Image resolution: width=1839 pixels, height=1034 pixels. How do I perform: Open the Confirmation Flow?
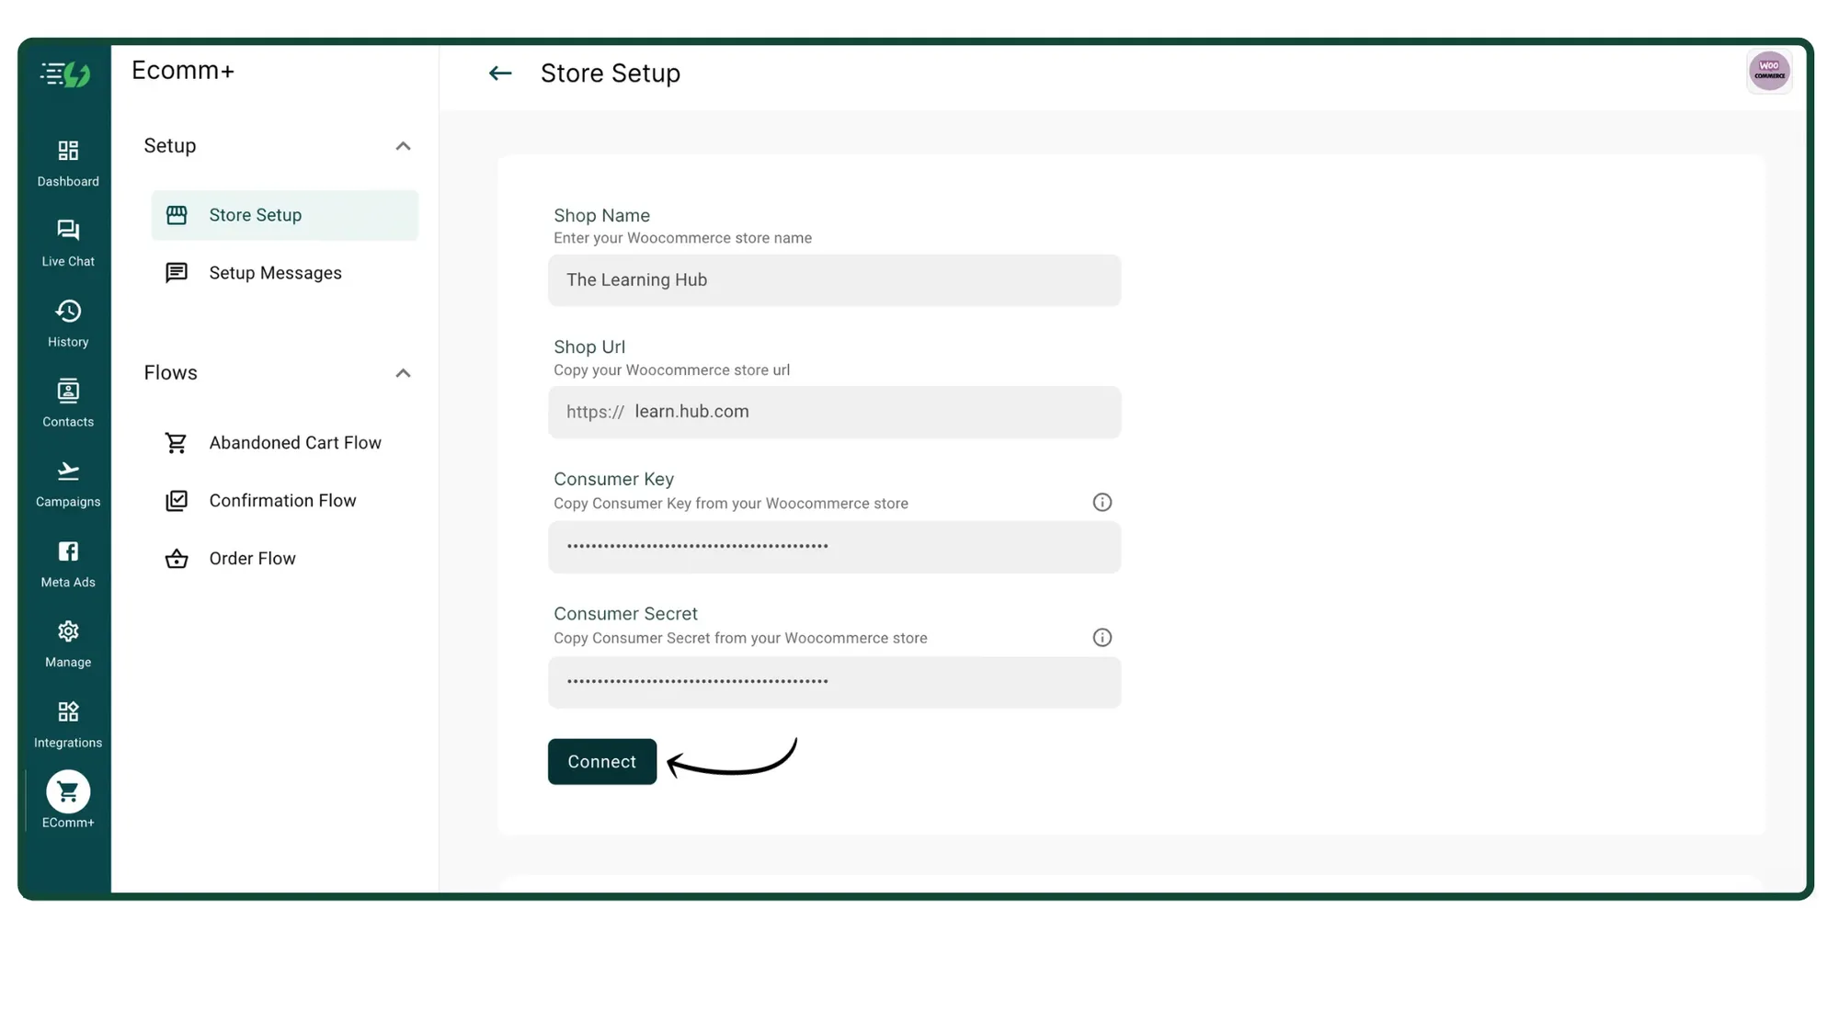[x=282, y=500]
